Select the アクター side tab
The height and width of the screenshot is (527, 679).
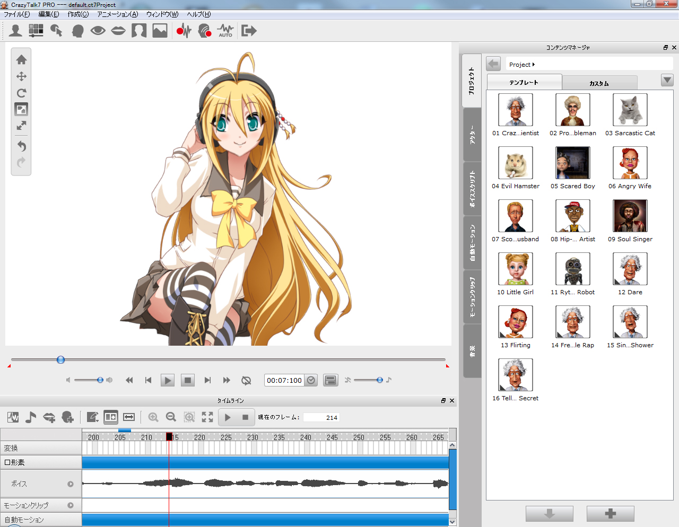tap(472, 135)
